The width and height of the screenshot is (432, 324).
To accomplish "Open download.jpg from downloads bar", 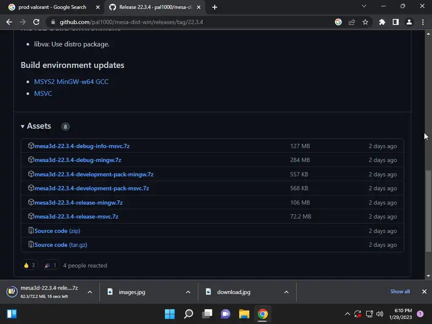I will point(234,292).
